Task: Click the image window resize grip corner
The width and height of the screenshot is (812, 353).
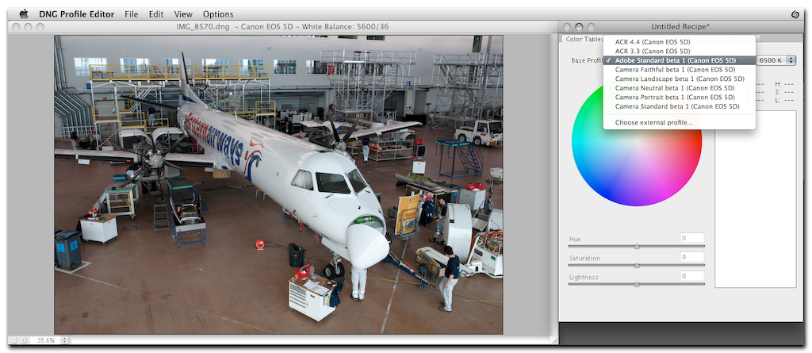Action: (553, 340)
